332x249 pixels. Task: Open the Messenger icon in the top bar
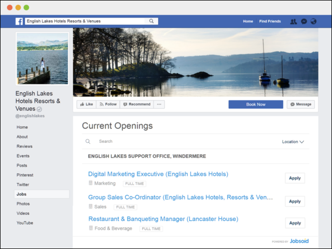[304, 21]
